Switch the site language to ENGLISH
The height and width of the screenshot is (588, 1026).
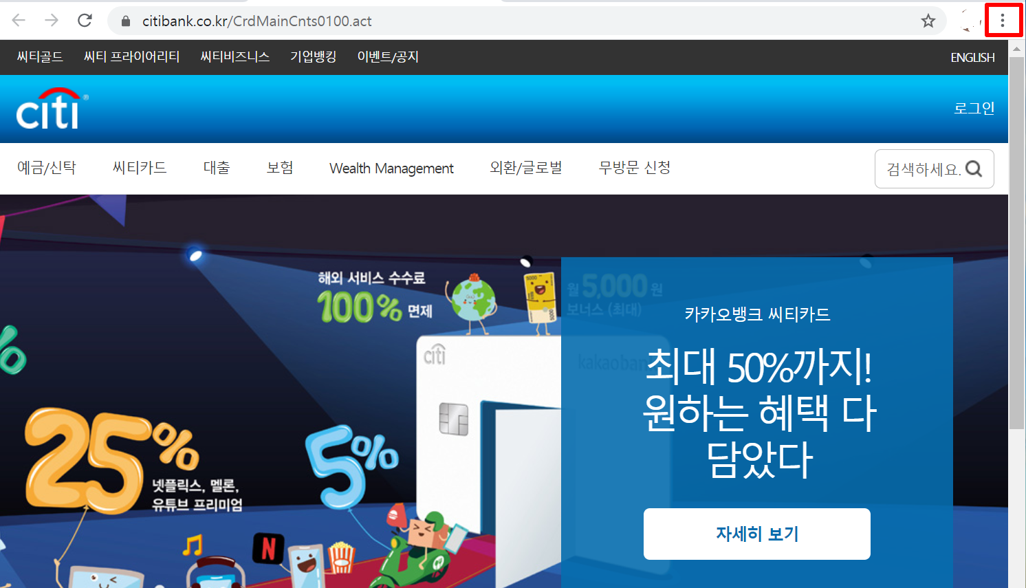click(x=972, y=58)
